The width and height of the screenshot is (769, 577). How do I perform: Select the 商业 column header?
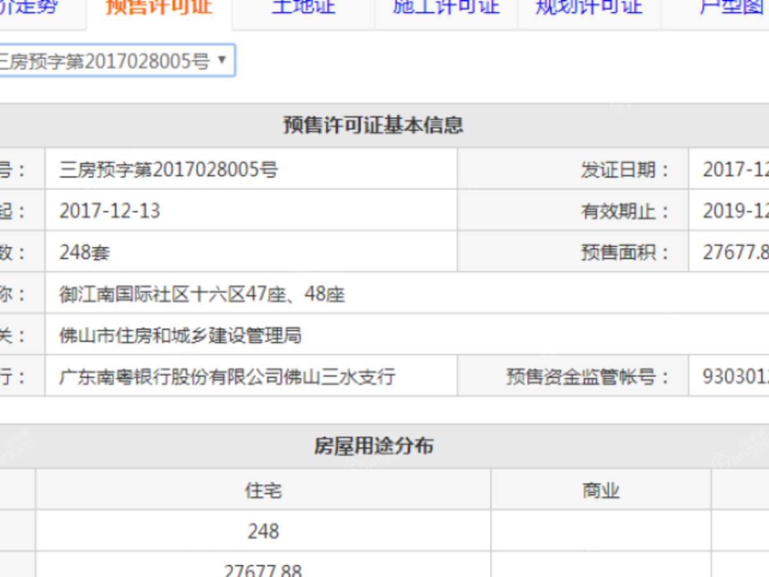601,490
